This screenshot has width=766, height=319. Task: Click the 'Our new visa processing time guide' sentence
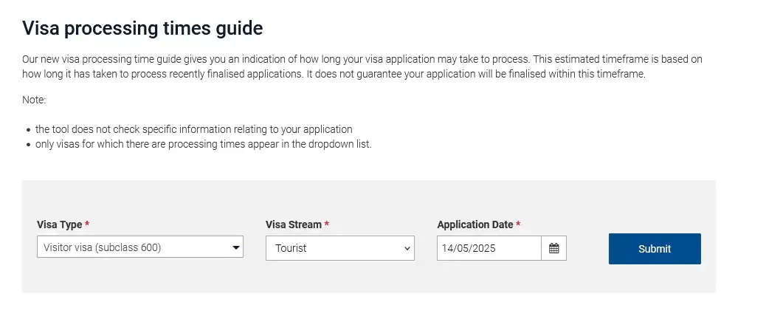click(x=276, y=60)
